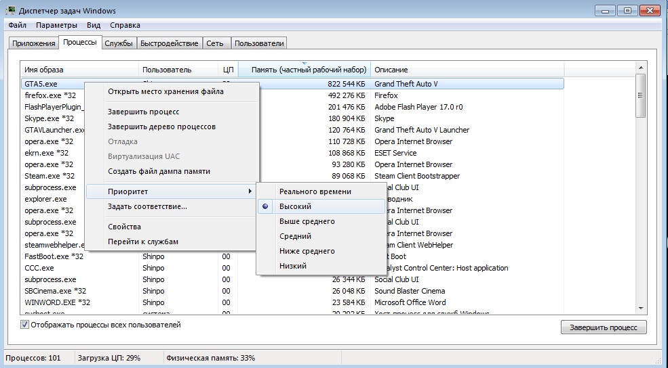Click the '822 544 КБ' memory value

(x=347, y=84)
